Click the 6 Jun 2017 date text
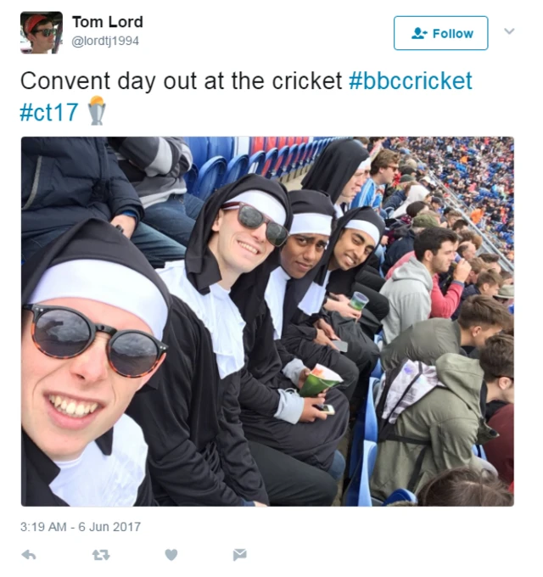 tap(109, 527)
